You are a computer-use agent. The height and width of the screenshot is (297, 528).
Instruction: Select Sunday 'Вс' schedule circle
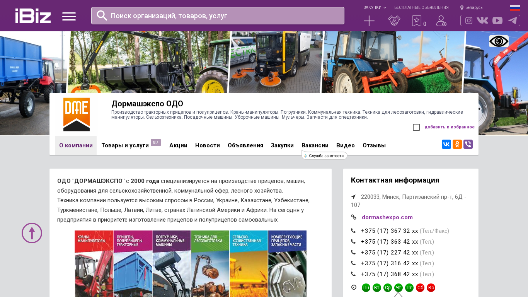pyautogui.click(x=431, y=288)
